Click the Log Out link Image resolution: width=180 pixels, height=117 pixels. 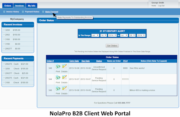coord(161,6)
